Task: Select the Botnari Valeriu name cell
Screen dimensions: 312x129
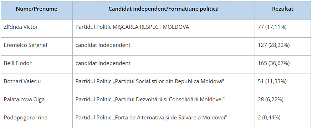Action: pos(37,83)
